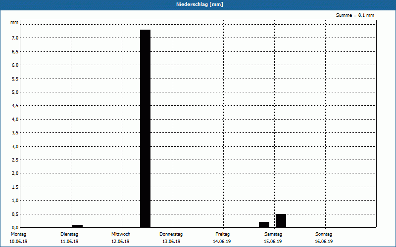Click the 3,5 y-axis value
The width and height of the screenshot is (396, 247).
pyautogui.click(x=15, y=133)
